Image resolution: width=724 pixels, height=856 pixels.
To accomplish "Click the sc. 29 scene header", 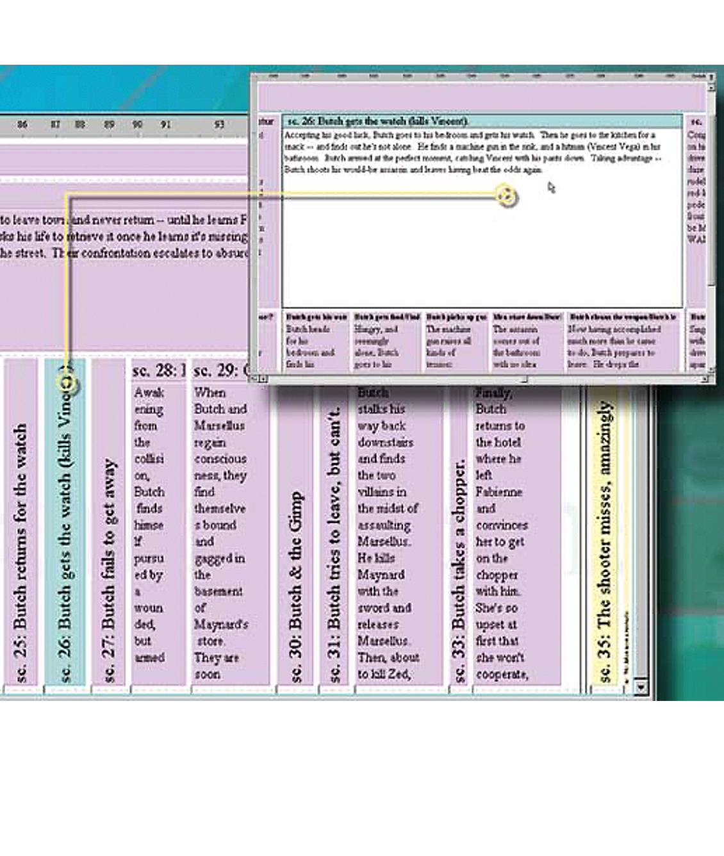I will (x=220, y=371).
